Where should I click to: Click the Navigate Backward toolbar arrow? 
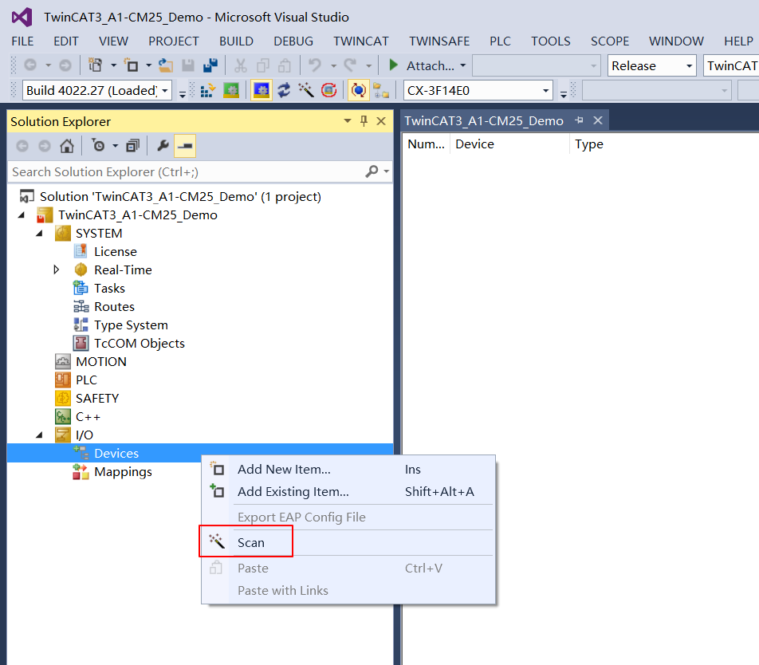[30, 65]
